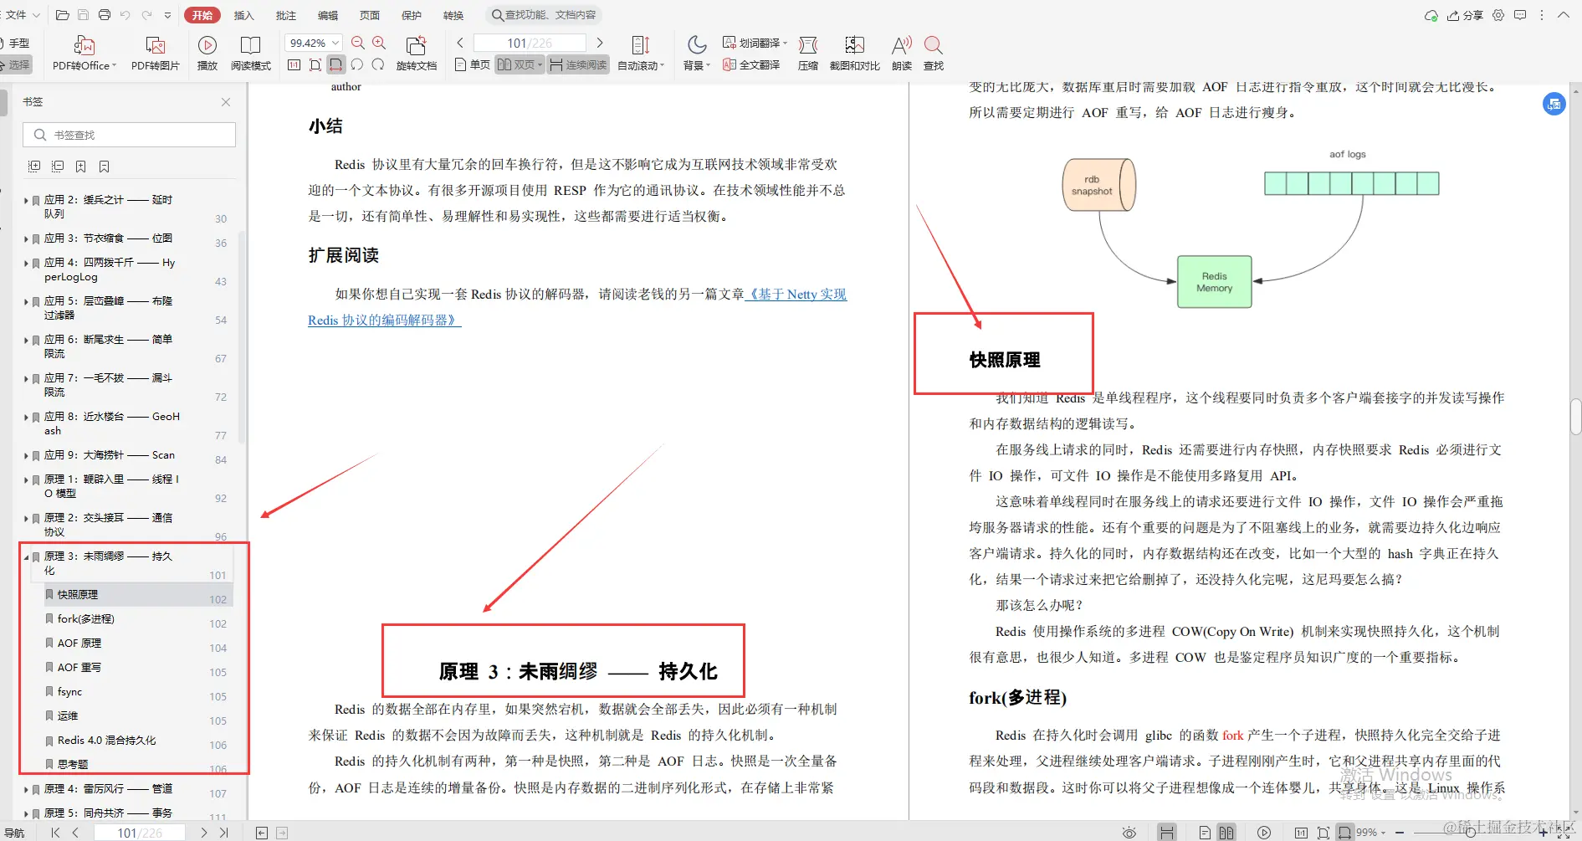The image size is (1582, 841).
Task: Start 播放 slideshow playback
Action: pyautogui.click(x=207, y=52)
